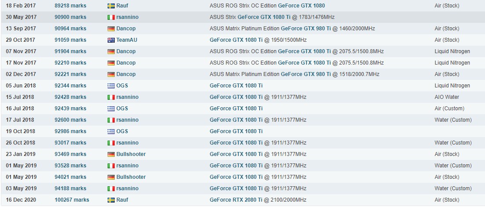Open the 100267 marks score
Image resolution: width=485 pixels, height=210 pixels.
point(72,200)
